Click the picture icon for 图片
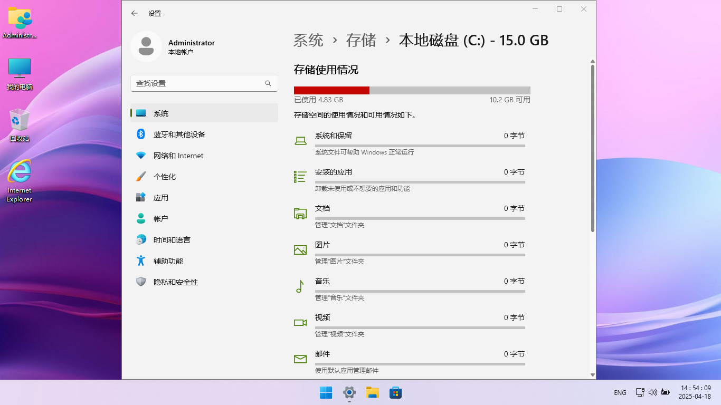Viewport: 721px width, 405px height. [x=300, y=250]
